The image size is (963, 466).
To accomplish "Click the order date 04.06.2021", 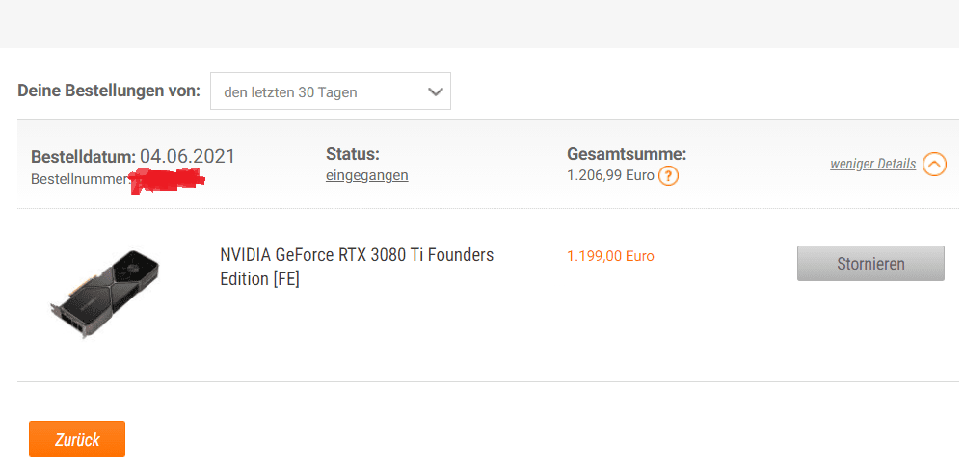I will [x=187, y=156].
